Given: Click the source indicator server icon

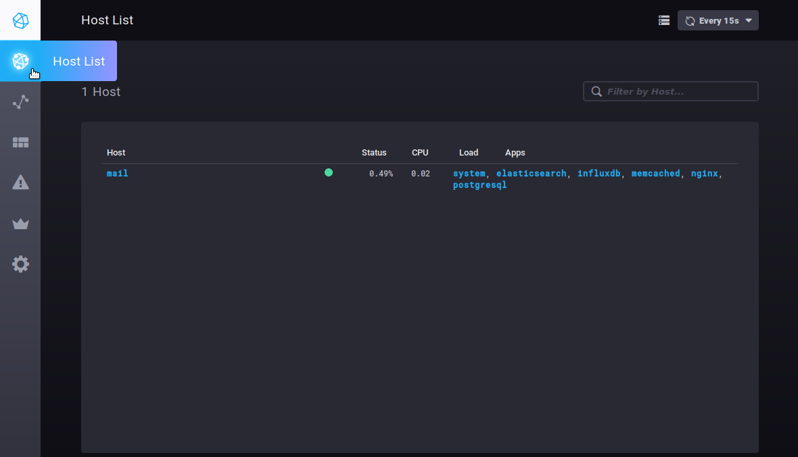Looking at the screenshot, I should tap(664, 21).
